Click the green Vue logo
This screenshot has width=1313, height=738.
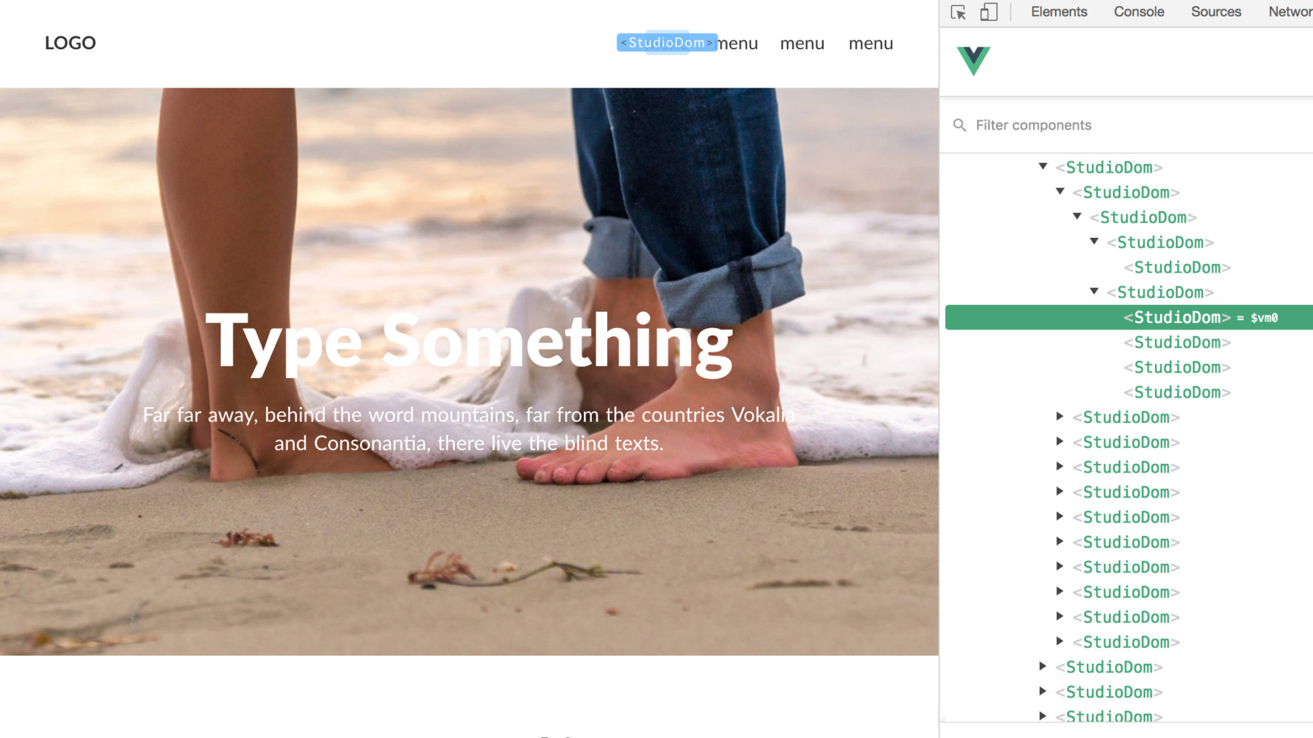[973, 61]
